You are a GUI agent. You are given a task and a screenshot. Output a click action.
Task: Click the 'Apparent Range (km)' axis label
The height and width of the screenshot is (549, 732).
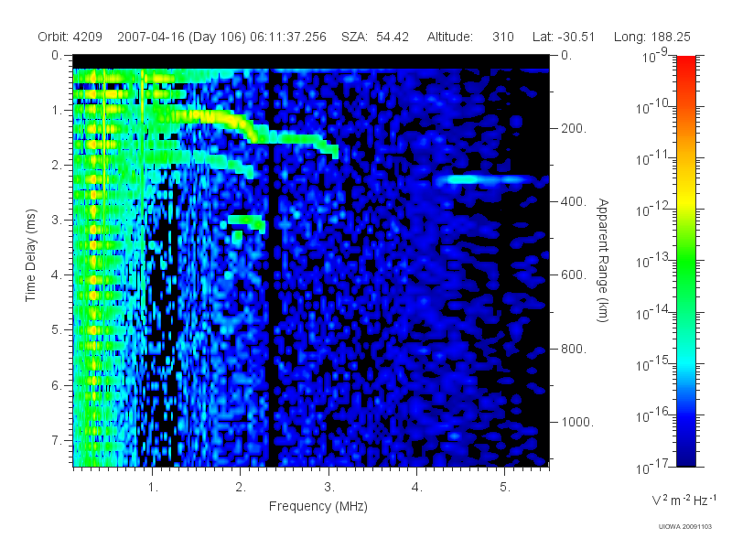(x=603, y=260)
